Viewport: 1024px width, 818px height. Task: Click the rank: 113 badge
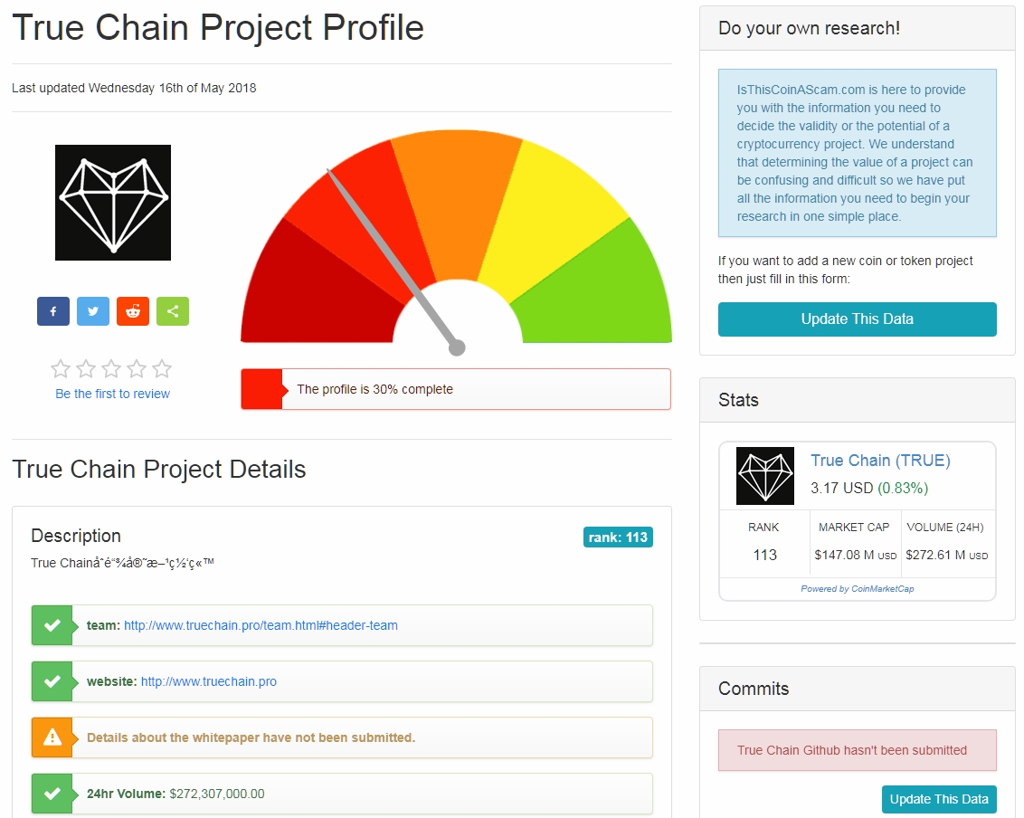point(618,537)
